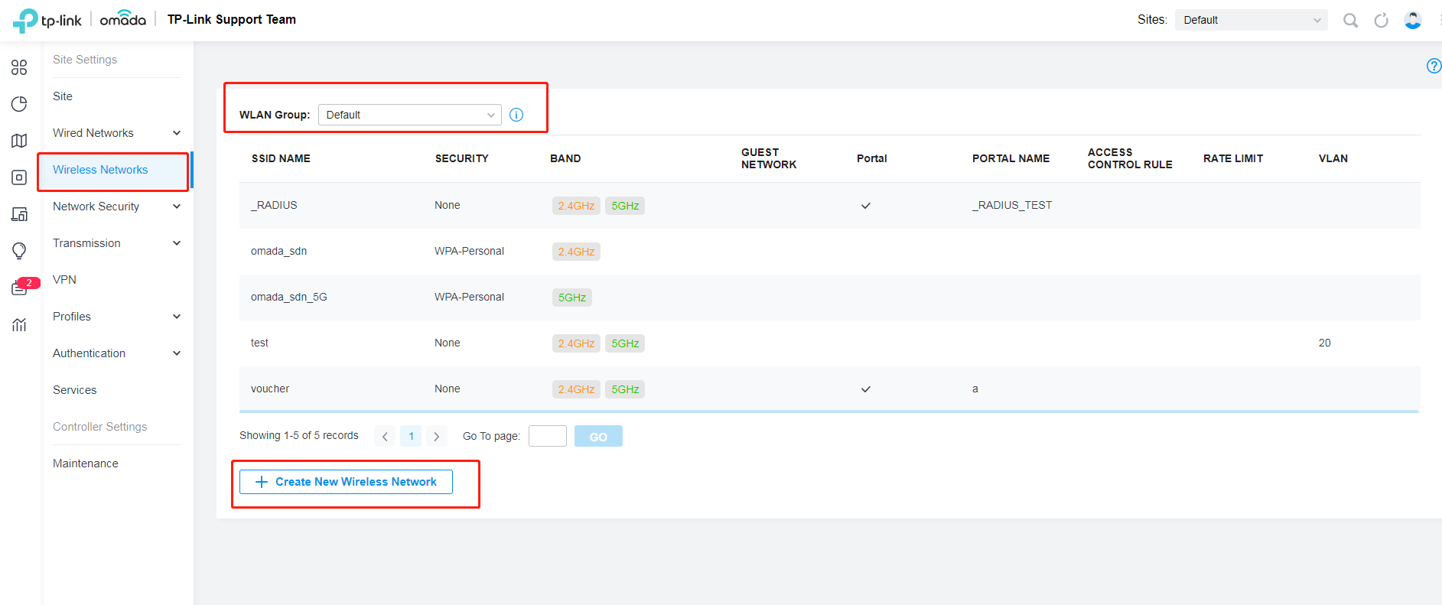Click the GO page button

tap(598, 436)
